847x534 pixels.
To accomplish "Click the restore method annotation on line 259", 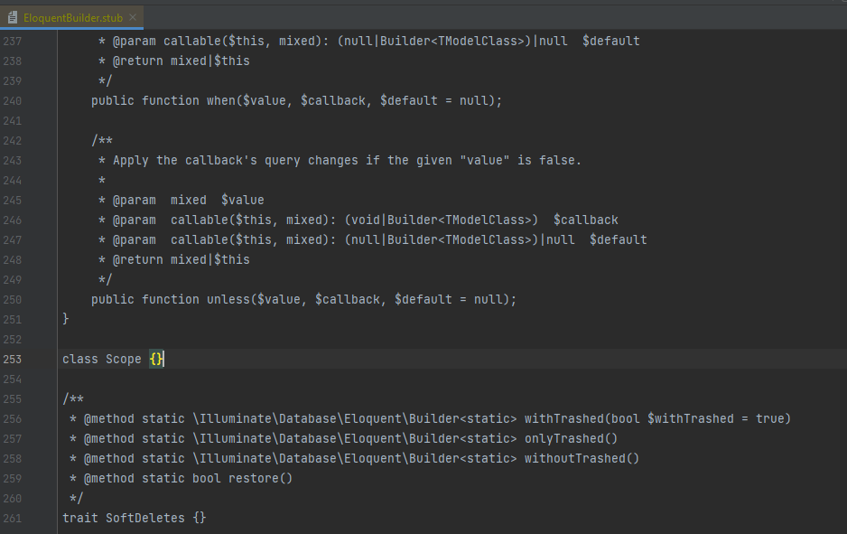I will pyautogui.click(x=256, y=478).
